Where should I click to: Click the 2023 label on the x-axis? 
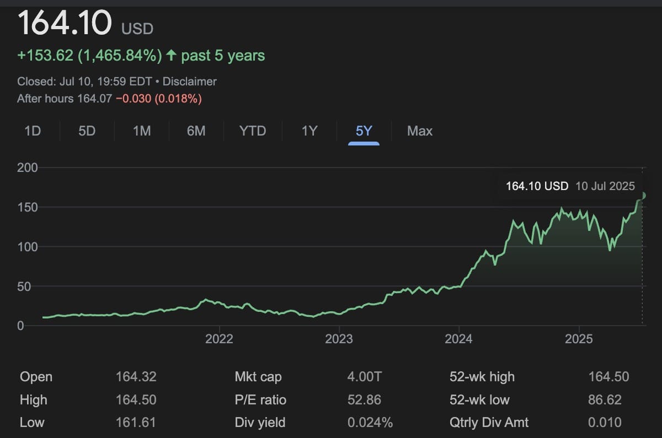[x=339, y=339]
